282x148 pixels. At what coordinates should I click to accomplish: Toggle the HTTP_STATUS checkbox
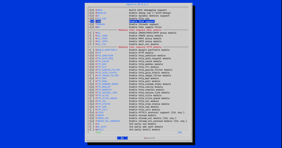tap(92, 104)
